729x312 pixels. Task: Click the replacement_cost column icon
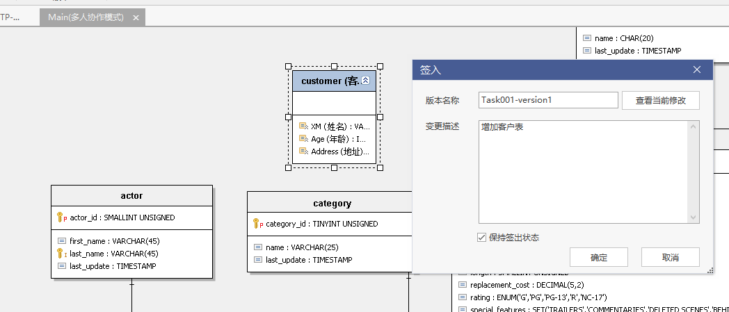pyautogui.click(x=462, y=285)
